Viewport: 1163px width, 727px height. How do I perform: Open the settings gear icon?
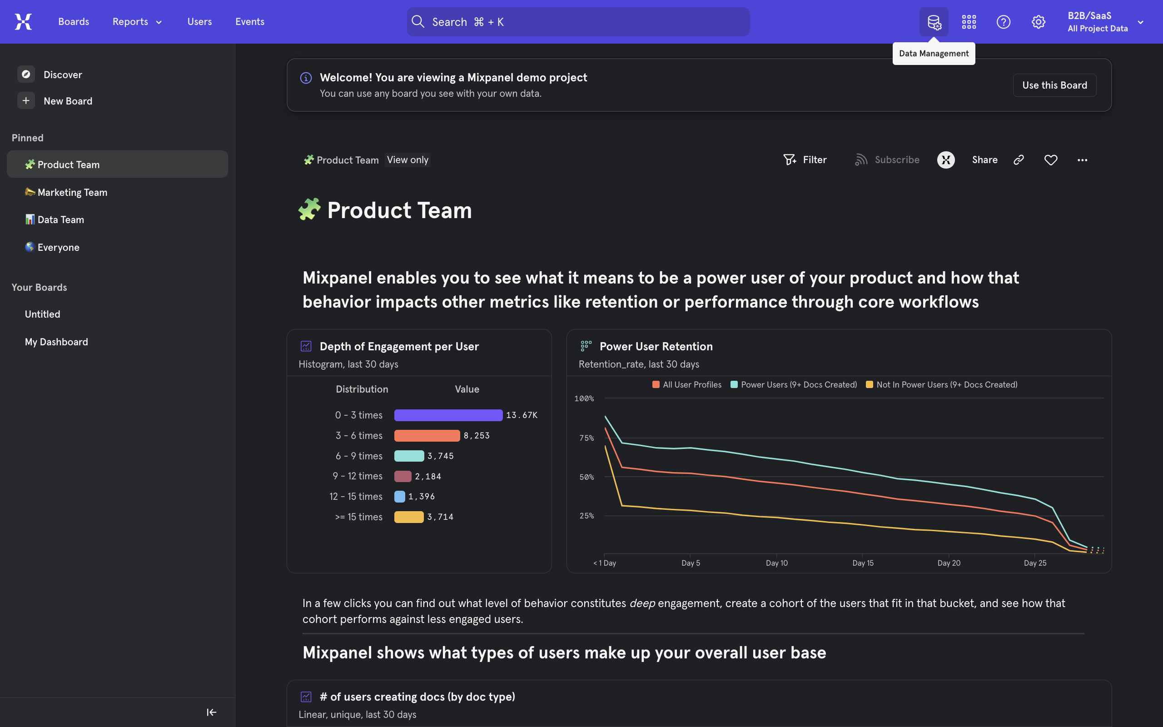pos(1038,22)
